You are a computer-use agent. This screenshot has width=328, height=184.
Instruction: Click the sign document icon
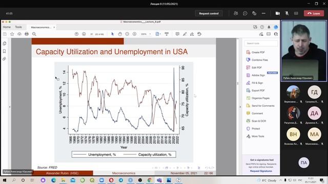coord(192,34)
